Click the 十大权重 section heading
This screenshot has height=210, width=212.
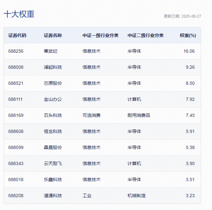[19, 14]
